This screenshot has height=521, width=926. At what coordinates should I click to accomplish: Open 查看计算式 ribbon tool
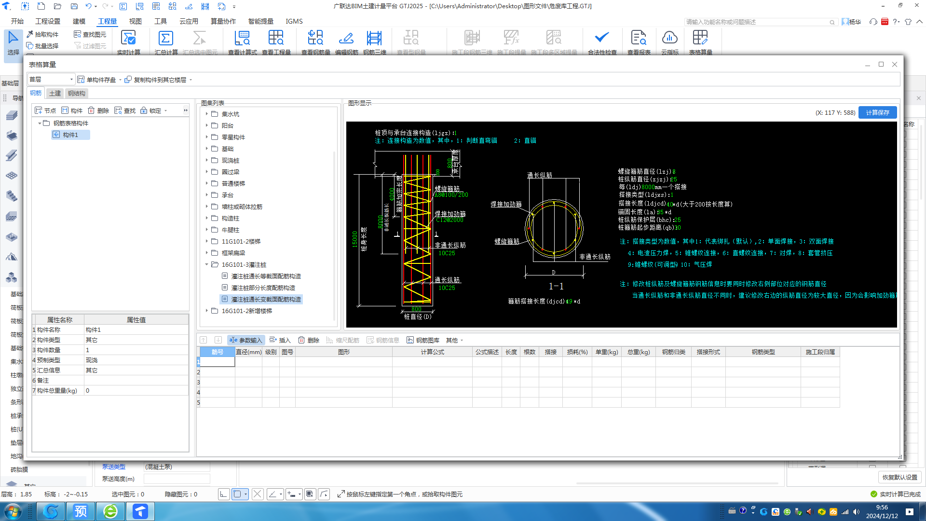point(242,42)
